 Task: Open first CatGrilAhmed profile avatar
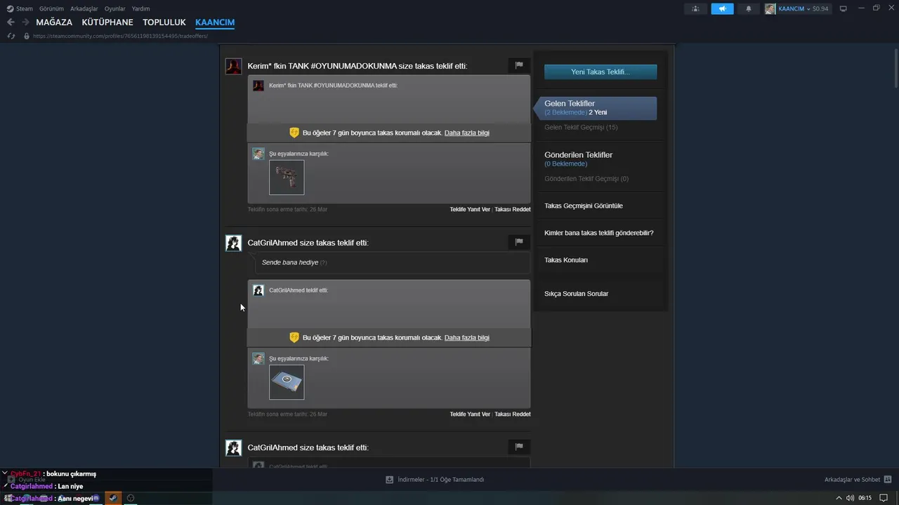(233, 243)
